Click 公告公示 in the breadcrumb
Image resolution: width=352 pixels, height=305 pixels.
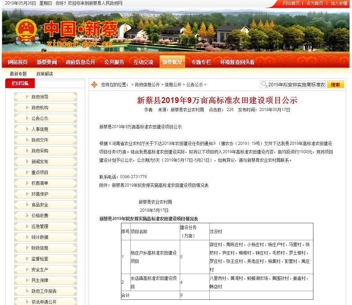(194, 85)
